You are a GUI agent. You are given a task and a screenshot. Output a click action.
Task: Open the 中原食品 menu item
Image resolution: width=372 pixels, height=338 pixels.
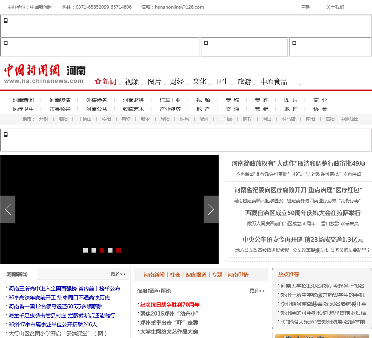click(274, 82)
